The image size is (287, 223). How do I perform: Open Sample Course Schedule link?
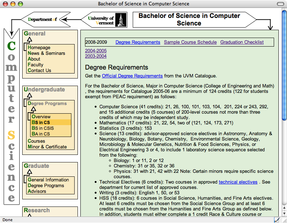(x=190, y=42)
